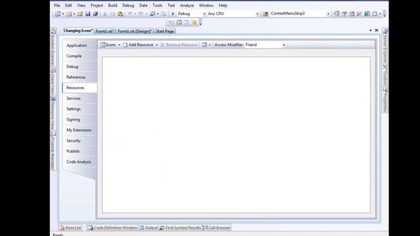Switch to the Form1.vb [Design]* tab
This screenshot has height=236, width=420.
click(x=135, y=31)
